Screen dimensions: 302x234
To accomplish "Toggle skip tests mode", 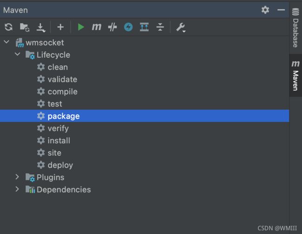I will tap(112, 27).
